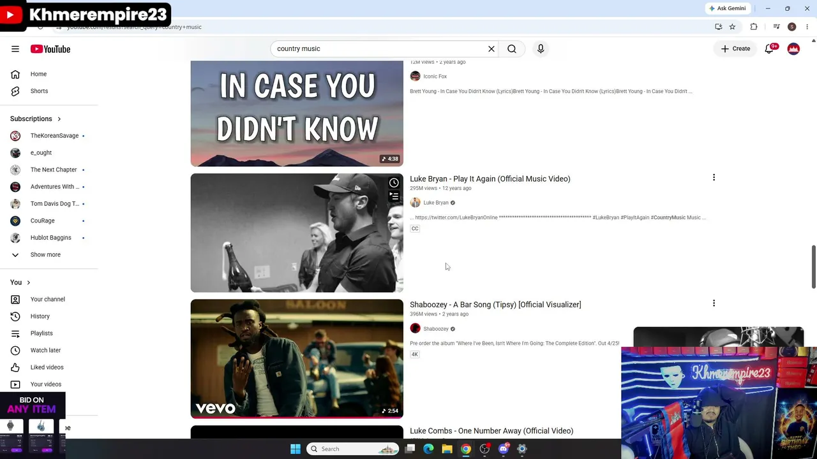Open more actions for Shaboozey video
The height and width of the screenshot is (459, 817).
714,303
